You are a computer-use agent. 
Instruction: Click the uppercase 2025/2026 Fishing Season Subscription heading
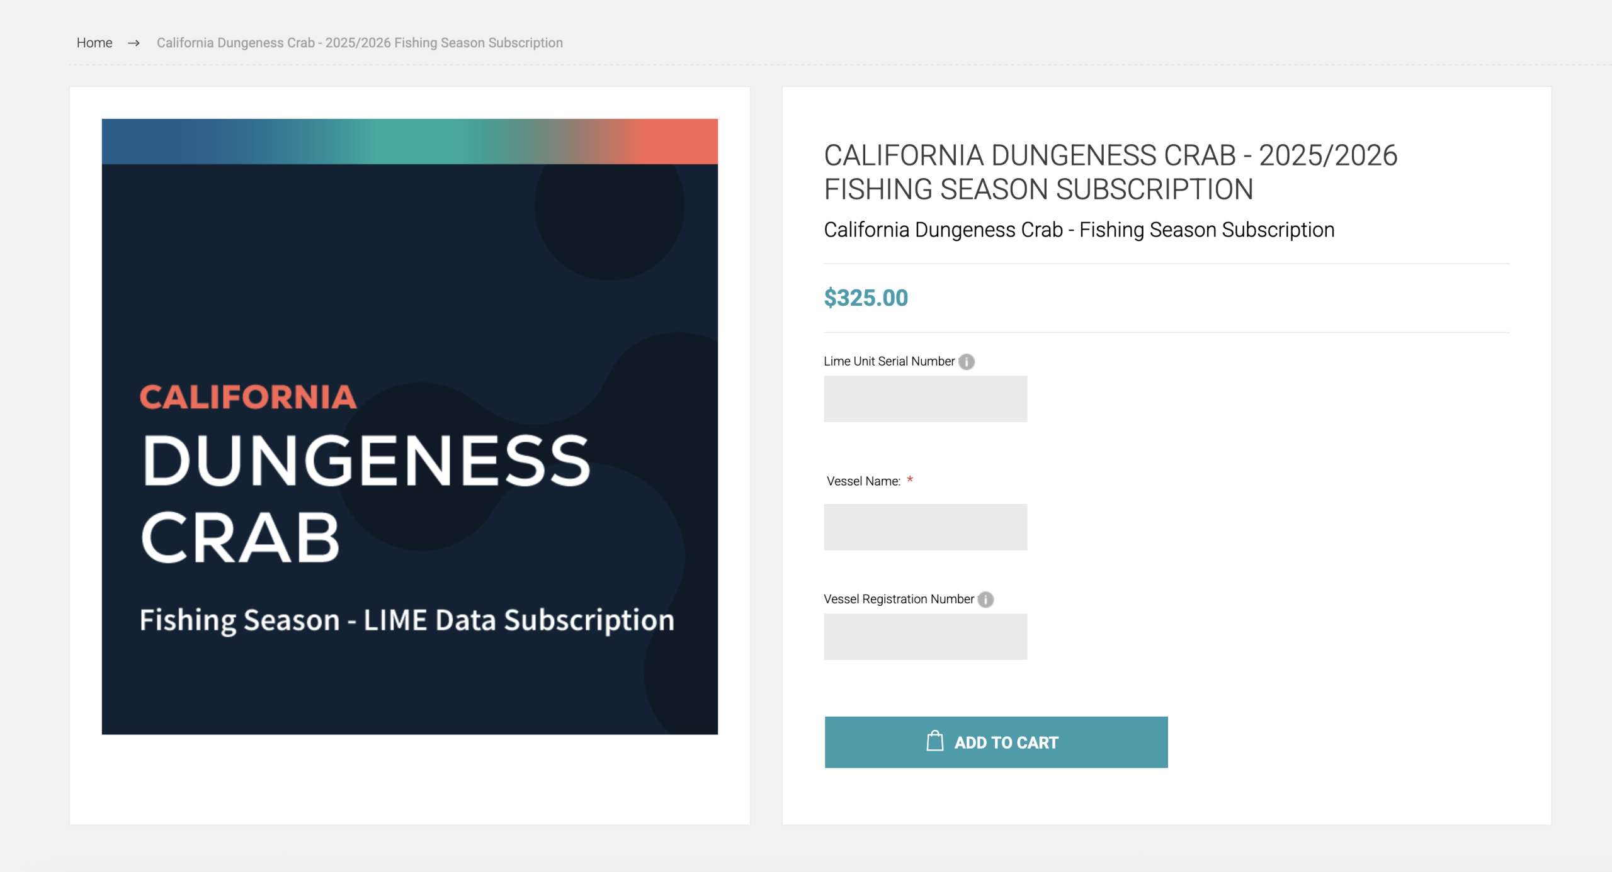pyautogui.click(x=1110, y=172)
